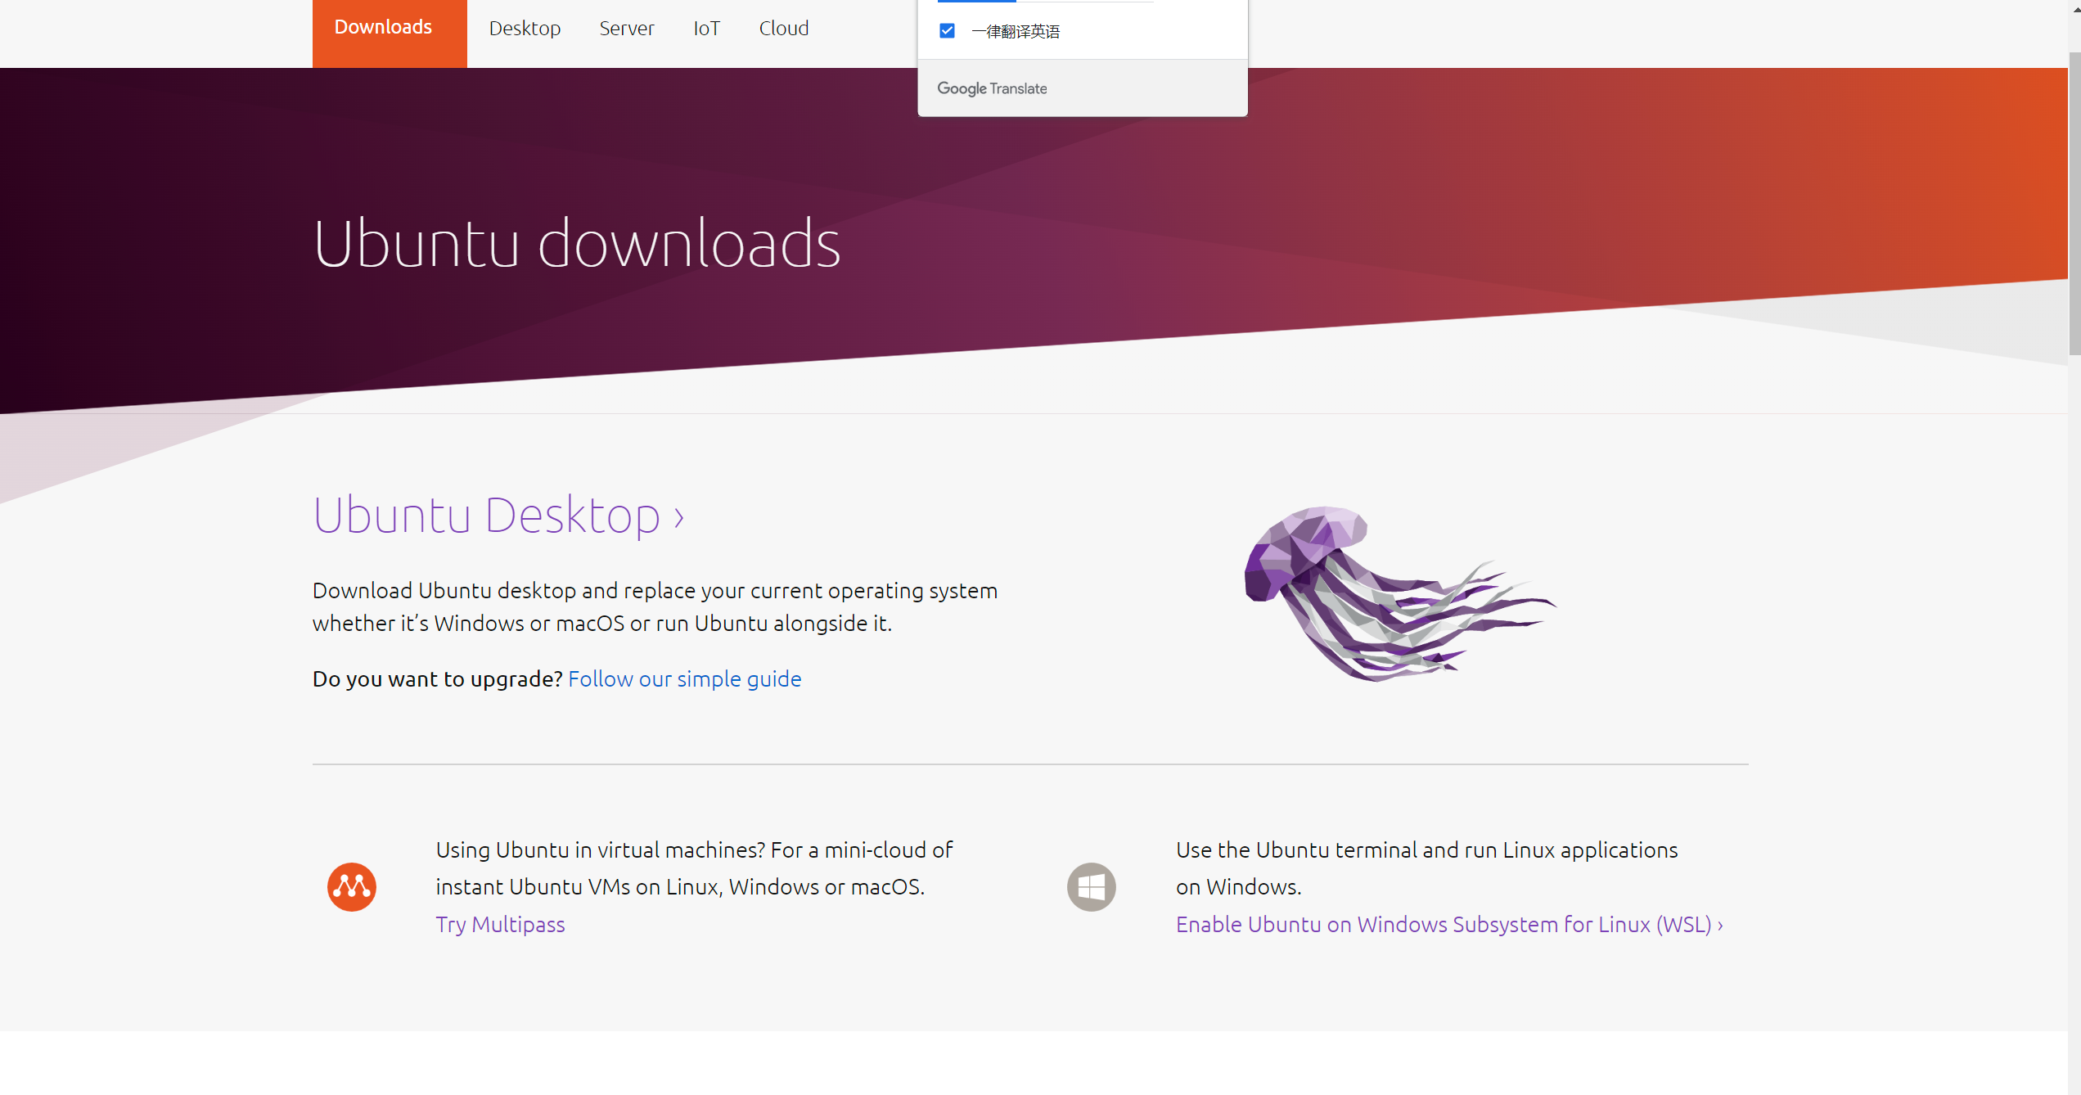Click chevron after the WSL link

[x=1720, y=926]
